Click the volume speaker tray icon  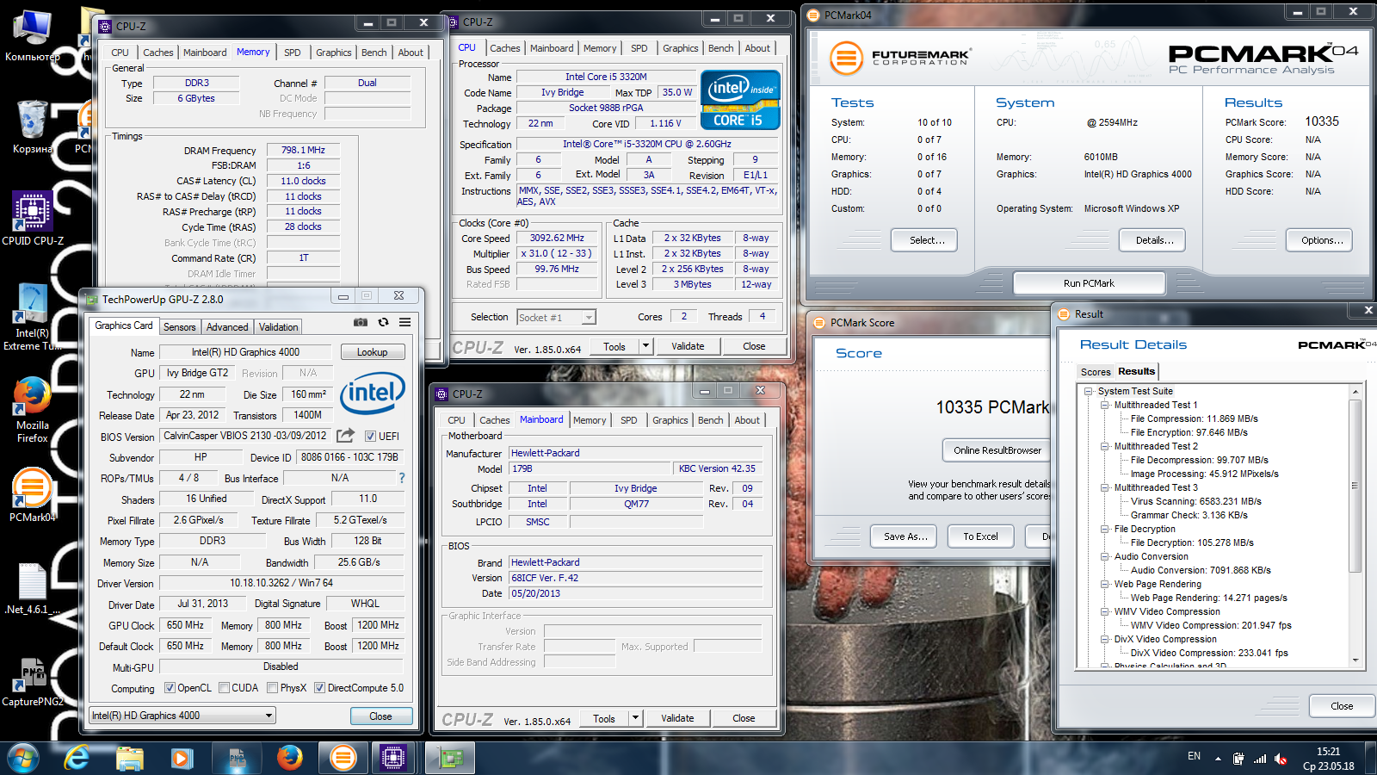[x=1281, y=759]
